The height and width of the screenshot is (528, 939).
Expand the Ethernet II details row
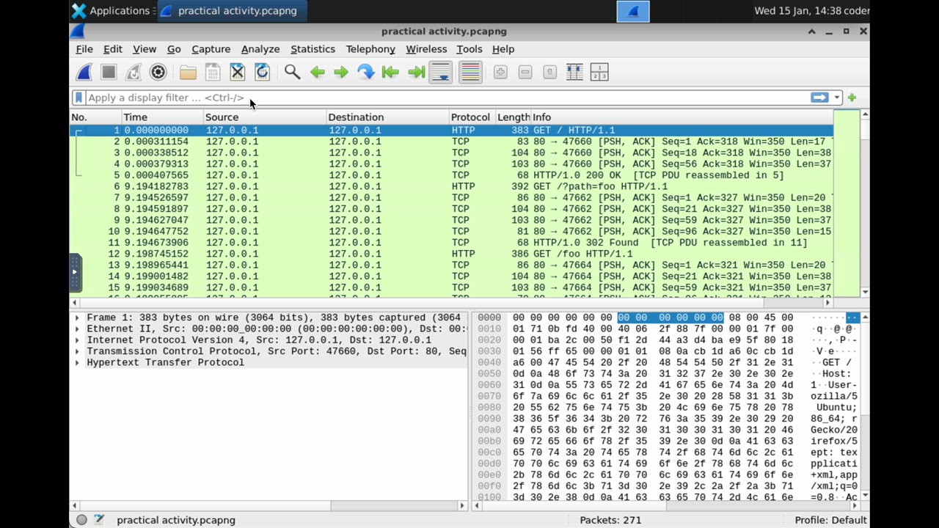click(x=77, y=329)
